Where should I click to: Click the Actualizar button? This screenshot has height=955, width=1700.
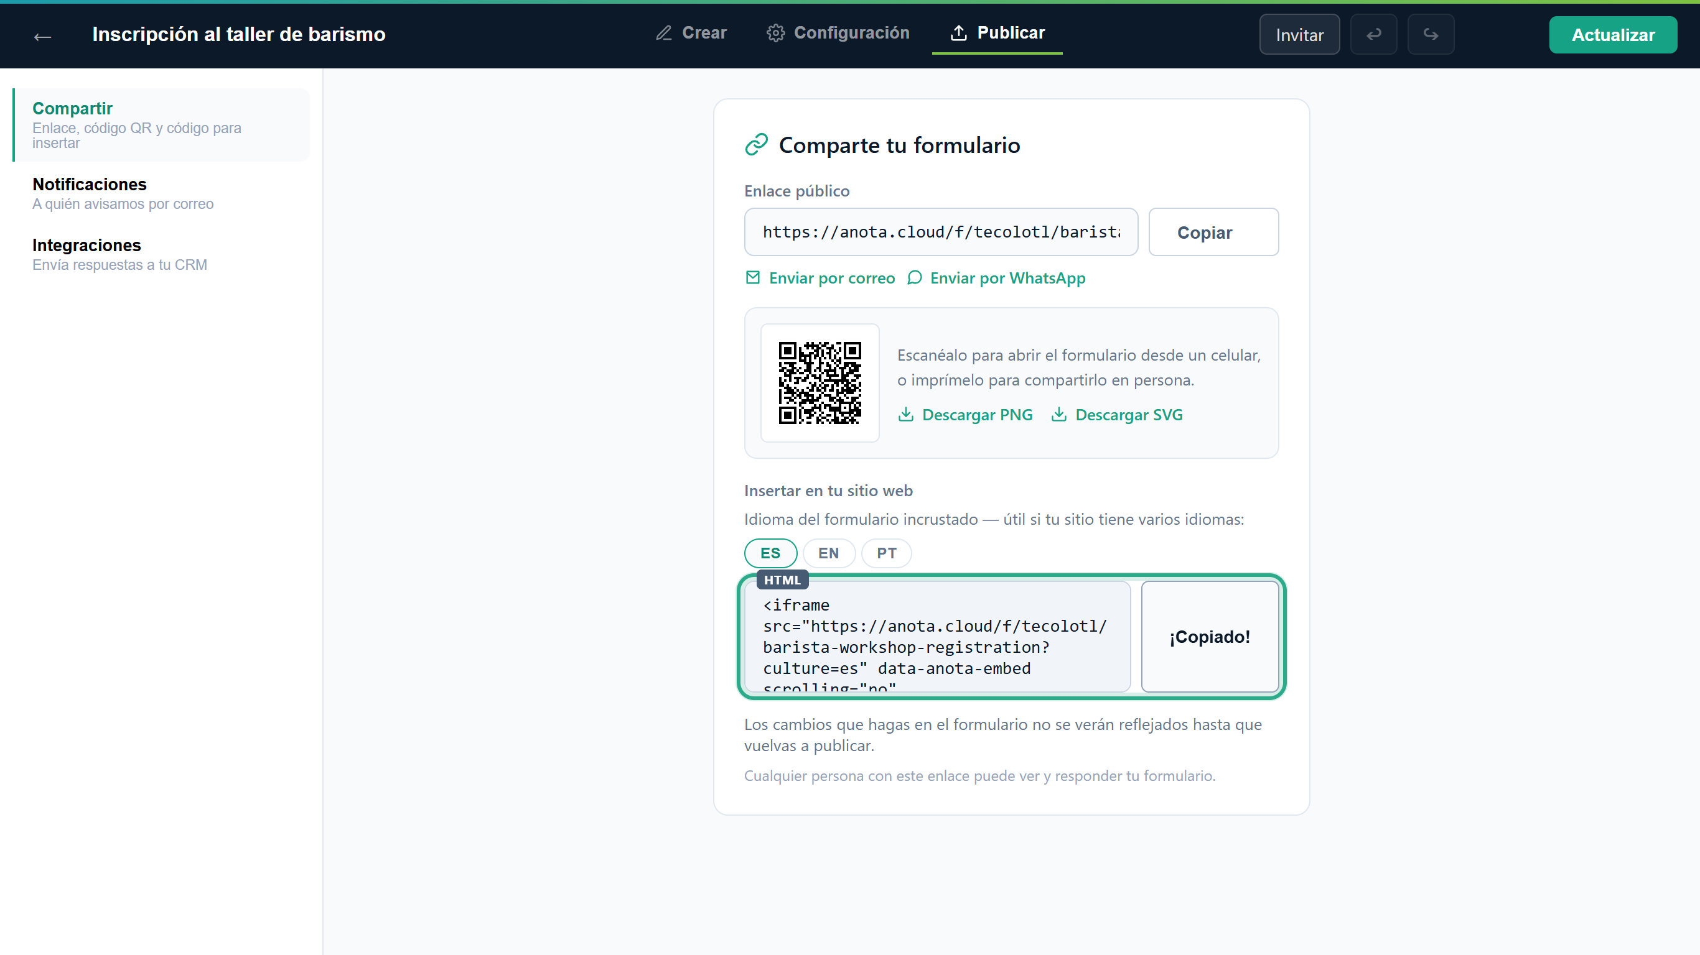coord(1613,34)
